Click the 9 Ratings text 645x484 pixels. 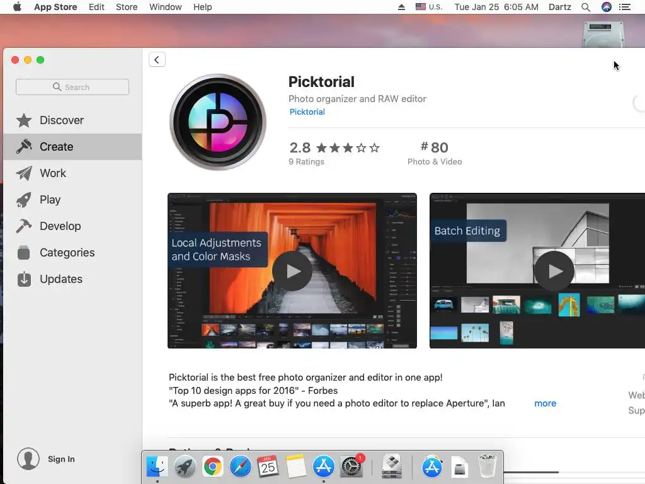coord(306,162)
